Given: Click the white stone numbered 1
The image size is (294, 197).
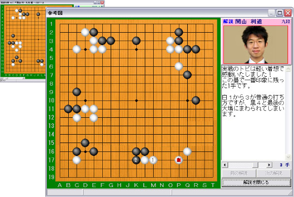Looking at the screenshot, I should (x=153, y=160).
